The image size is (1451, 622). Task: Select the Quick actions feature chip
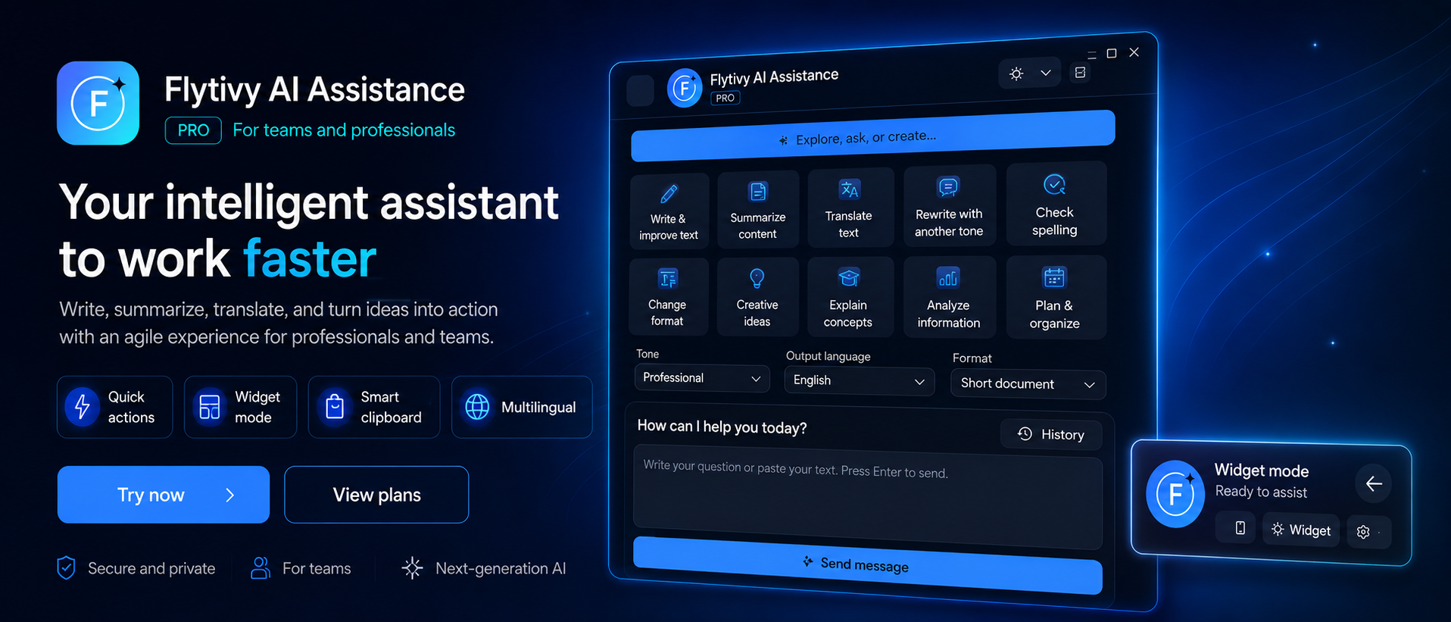pyautogui.click(x=114, y=407)
